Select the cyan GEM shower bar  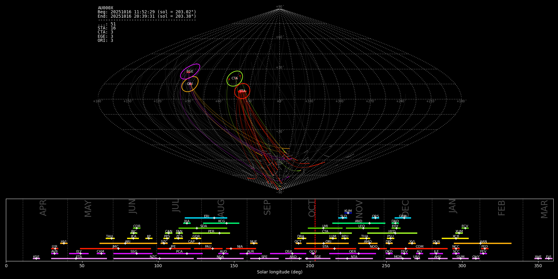[403, 218]
